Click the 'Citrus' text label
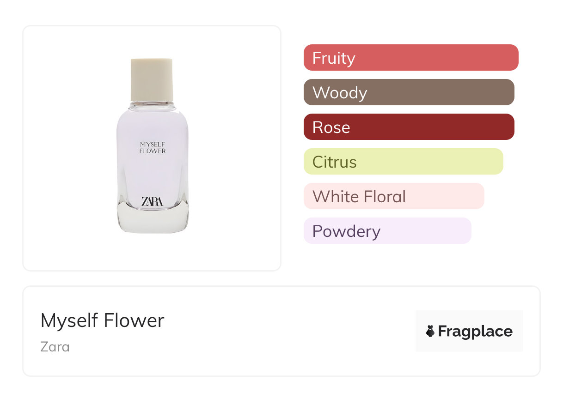 (x=334, y=162)
